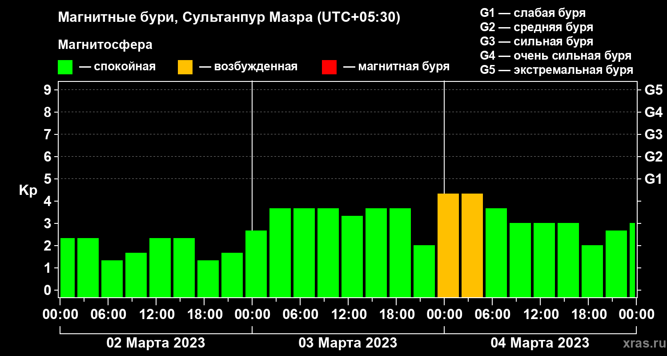The image size is (667, 356).
Task: Click the G5 label on right axis
Action: (653, 90)
